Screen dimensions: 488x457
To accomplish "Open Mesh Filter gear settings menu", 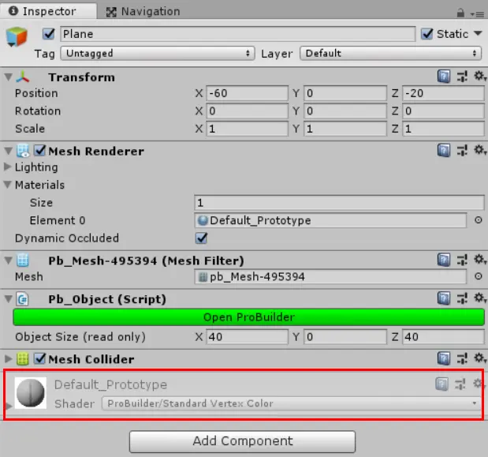I will click(x=479, y=260).
